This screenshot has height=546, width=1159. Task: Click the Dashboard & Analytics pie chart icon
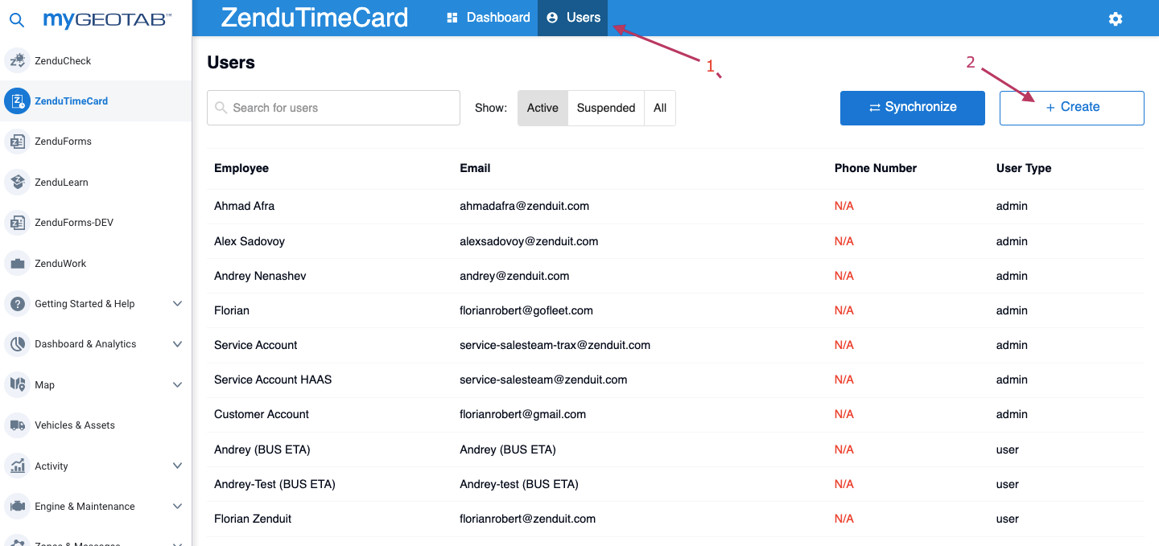[x=17, y=344]
